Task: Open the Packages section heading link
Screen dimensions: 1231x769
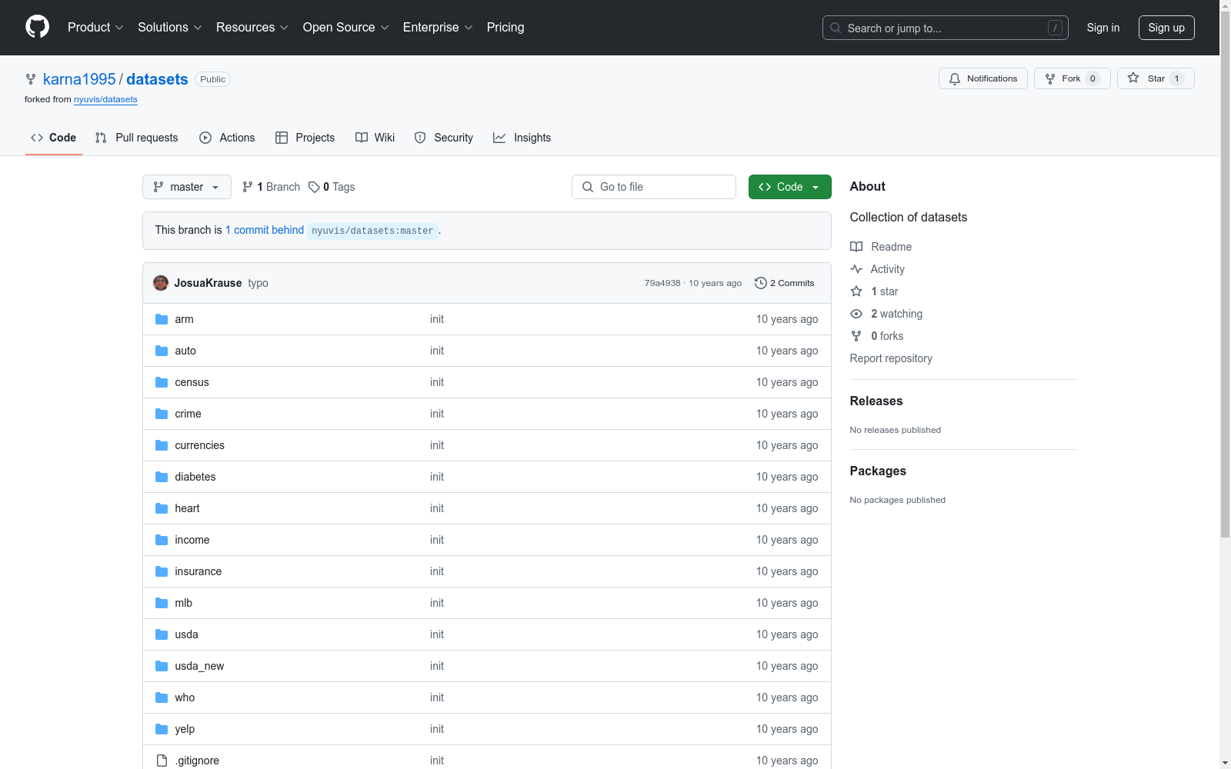Action: [x=878, y=471]
